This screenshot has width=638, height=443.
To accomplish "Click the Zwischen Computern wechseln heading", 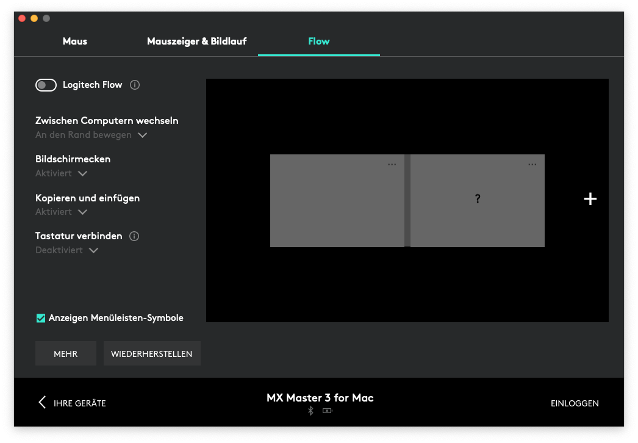I will 107,121.
